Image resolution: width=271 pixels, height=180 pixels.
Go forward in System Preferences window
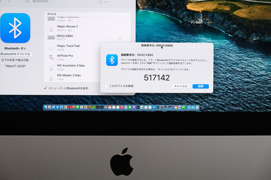[x=18, y=1]
